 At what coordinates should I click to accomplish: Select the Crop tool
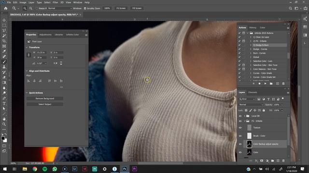pyautogui.click(x=4, y=41)
